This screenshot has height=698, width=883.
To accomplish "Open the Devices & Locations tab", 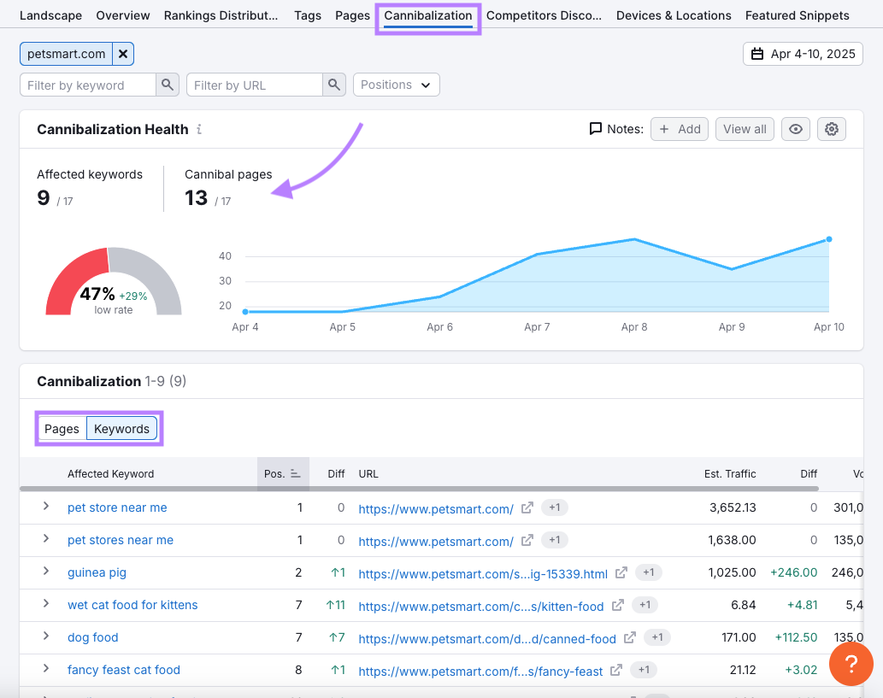I will coord(674,15).
